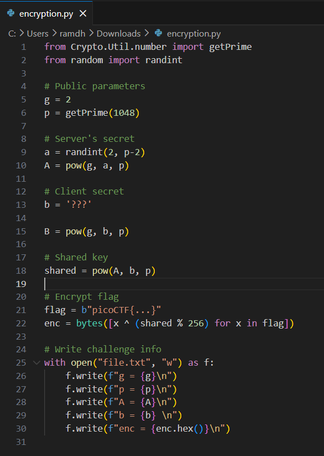
Task: Click line number 25 in gutter
Action: 21,363
